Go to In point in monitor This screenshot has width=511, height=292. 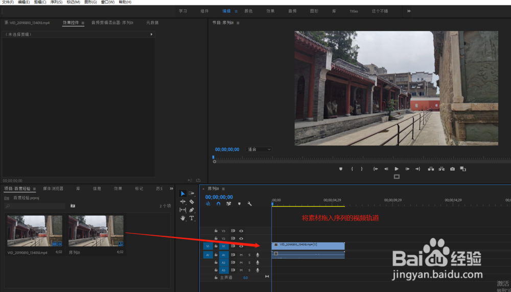(x=376, y=169)
